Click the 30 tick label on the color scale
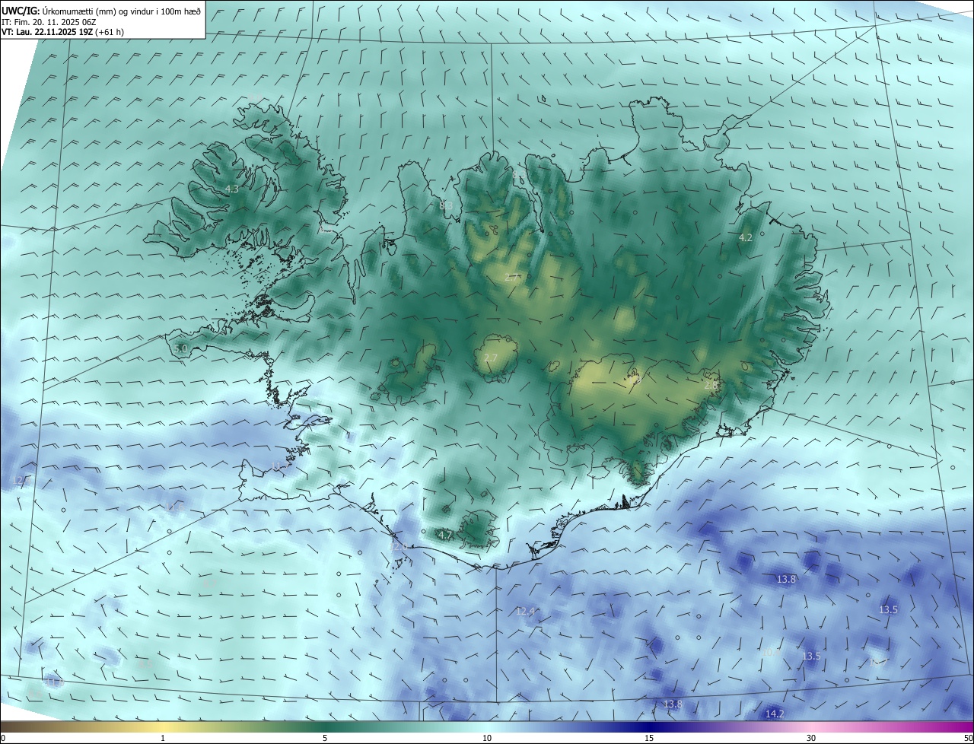 [811, 738]
